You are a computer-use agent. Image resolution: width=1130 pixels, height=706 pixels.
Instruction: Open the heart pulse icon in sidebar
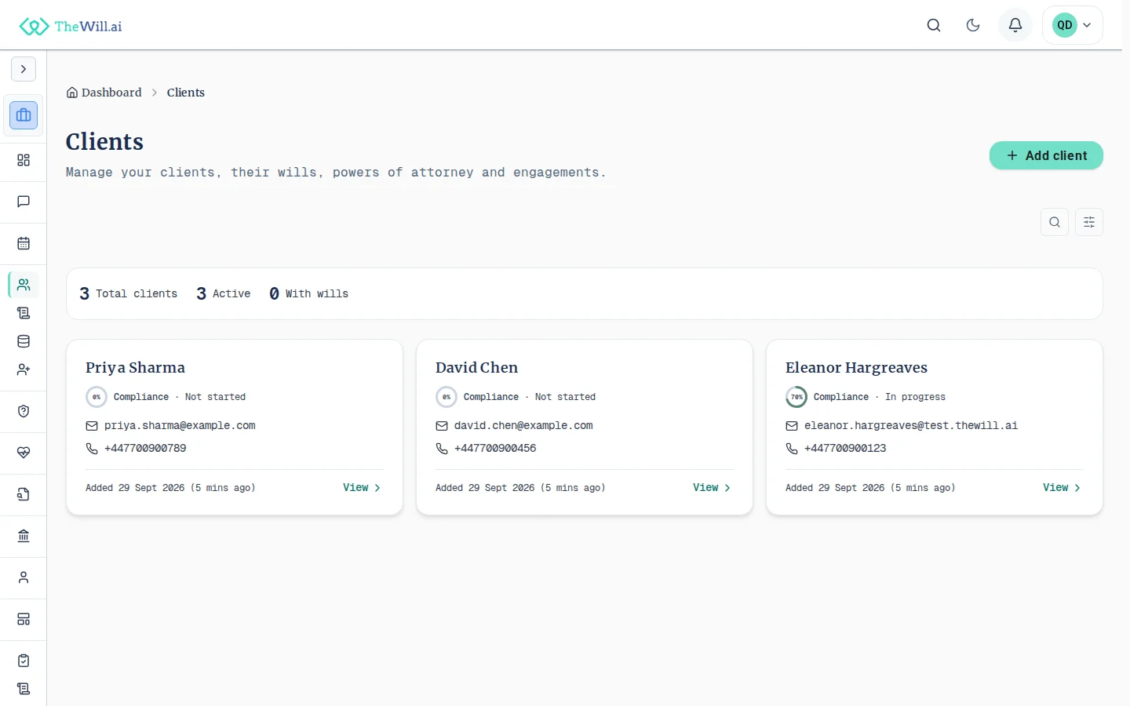tap(24, 453)
